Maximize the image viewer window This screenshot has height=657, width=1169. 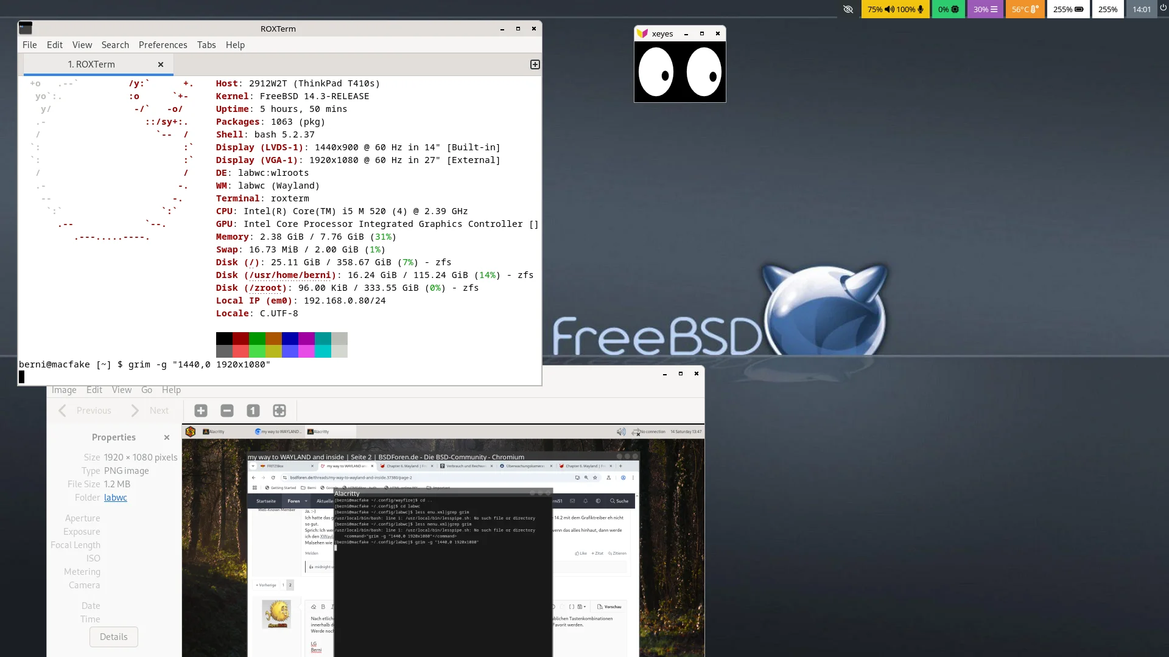click(681, 374)
